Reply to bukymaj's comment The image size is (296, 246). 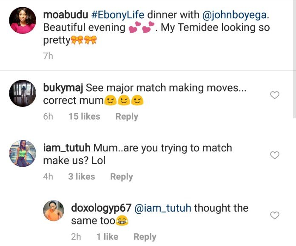coord(127,117)
